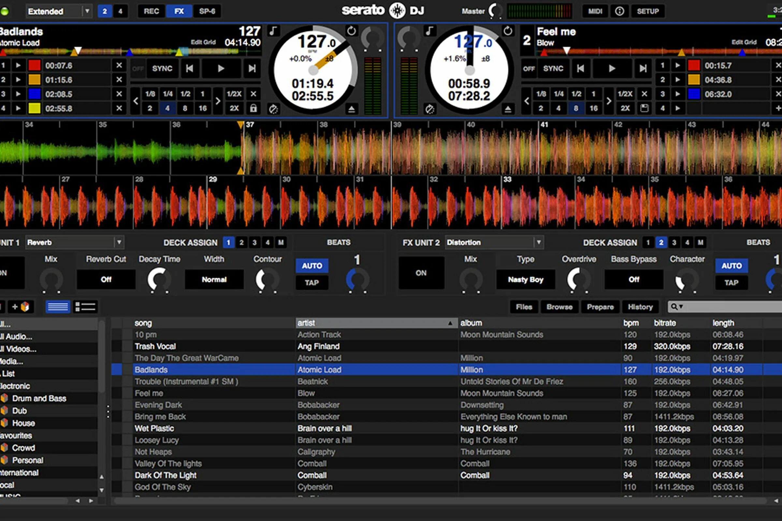Enable AUTO beats for FX Unit 2

(x=731, y=266)
